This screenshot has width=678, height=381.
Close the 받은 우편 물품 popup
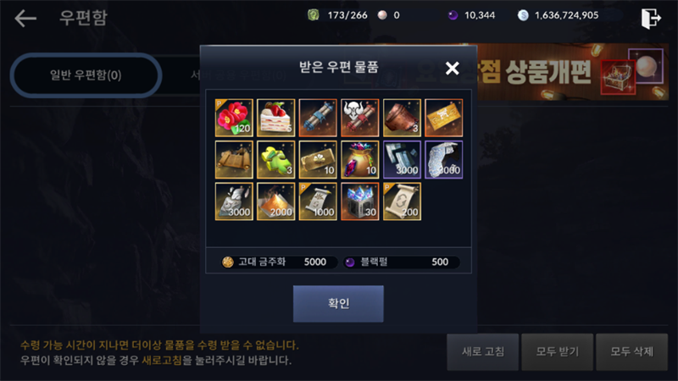tap(453, 69)
